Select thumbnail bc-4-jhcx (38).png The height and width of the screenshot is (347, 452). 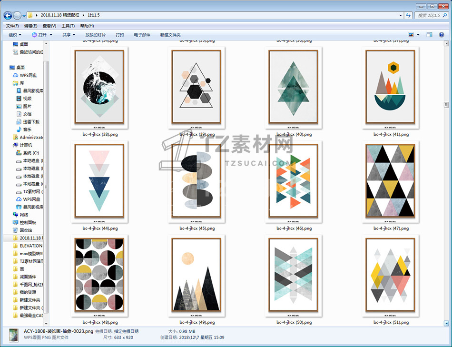[x=99, y=88]
